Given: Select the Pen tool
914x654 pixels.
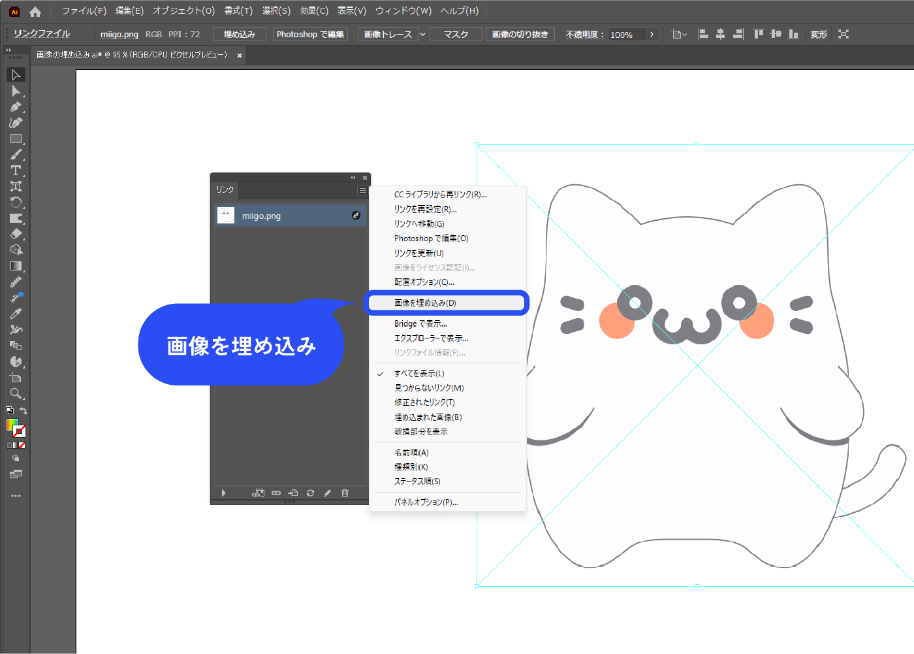Looking at the screenshot, I should tap(16, 106).
